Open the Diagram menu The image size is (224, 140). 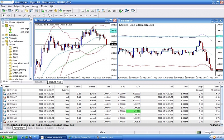(x=25, y=6)
